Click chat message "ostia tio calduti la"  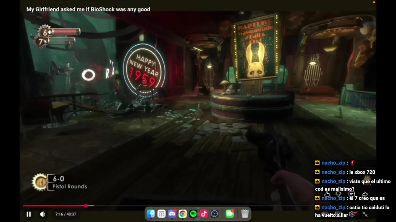click(x=369, y=208)
